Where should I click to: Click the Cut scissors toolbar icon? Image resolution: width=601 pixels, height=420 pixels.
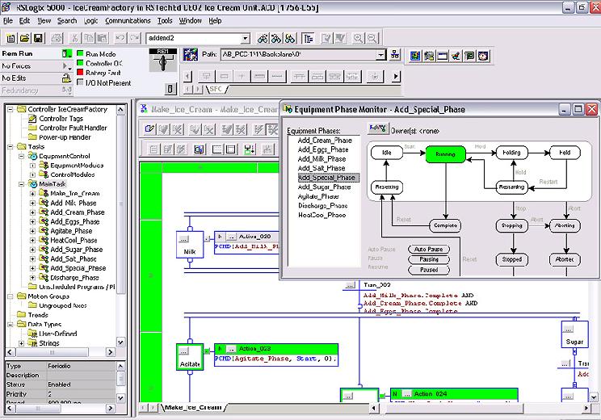[75, 38]
